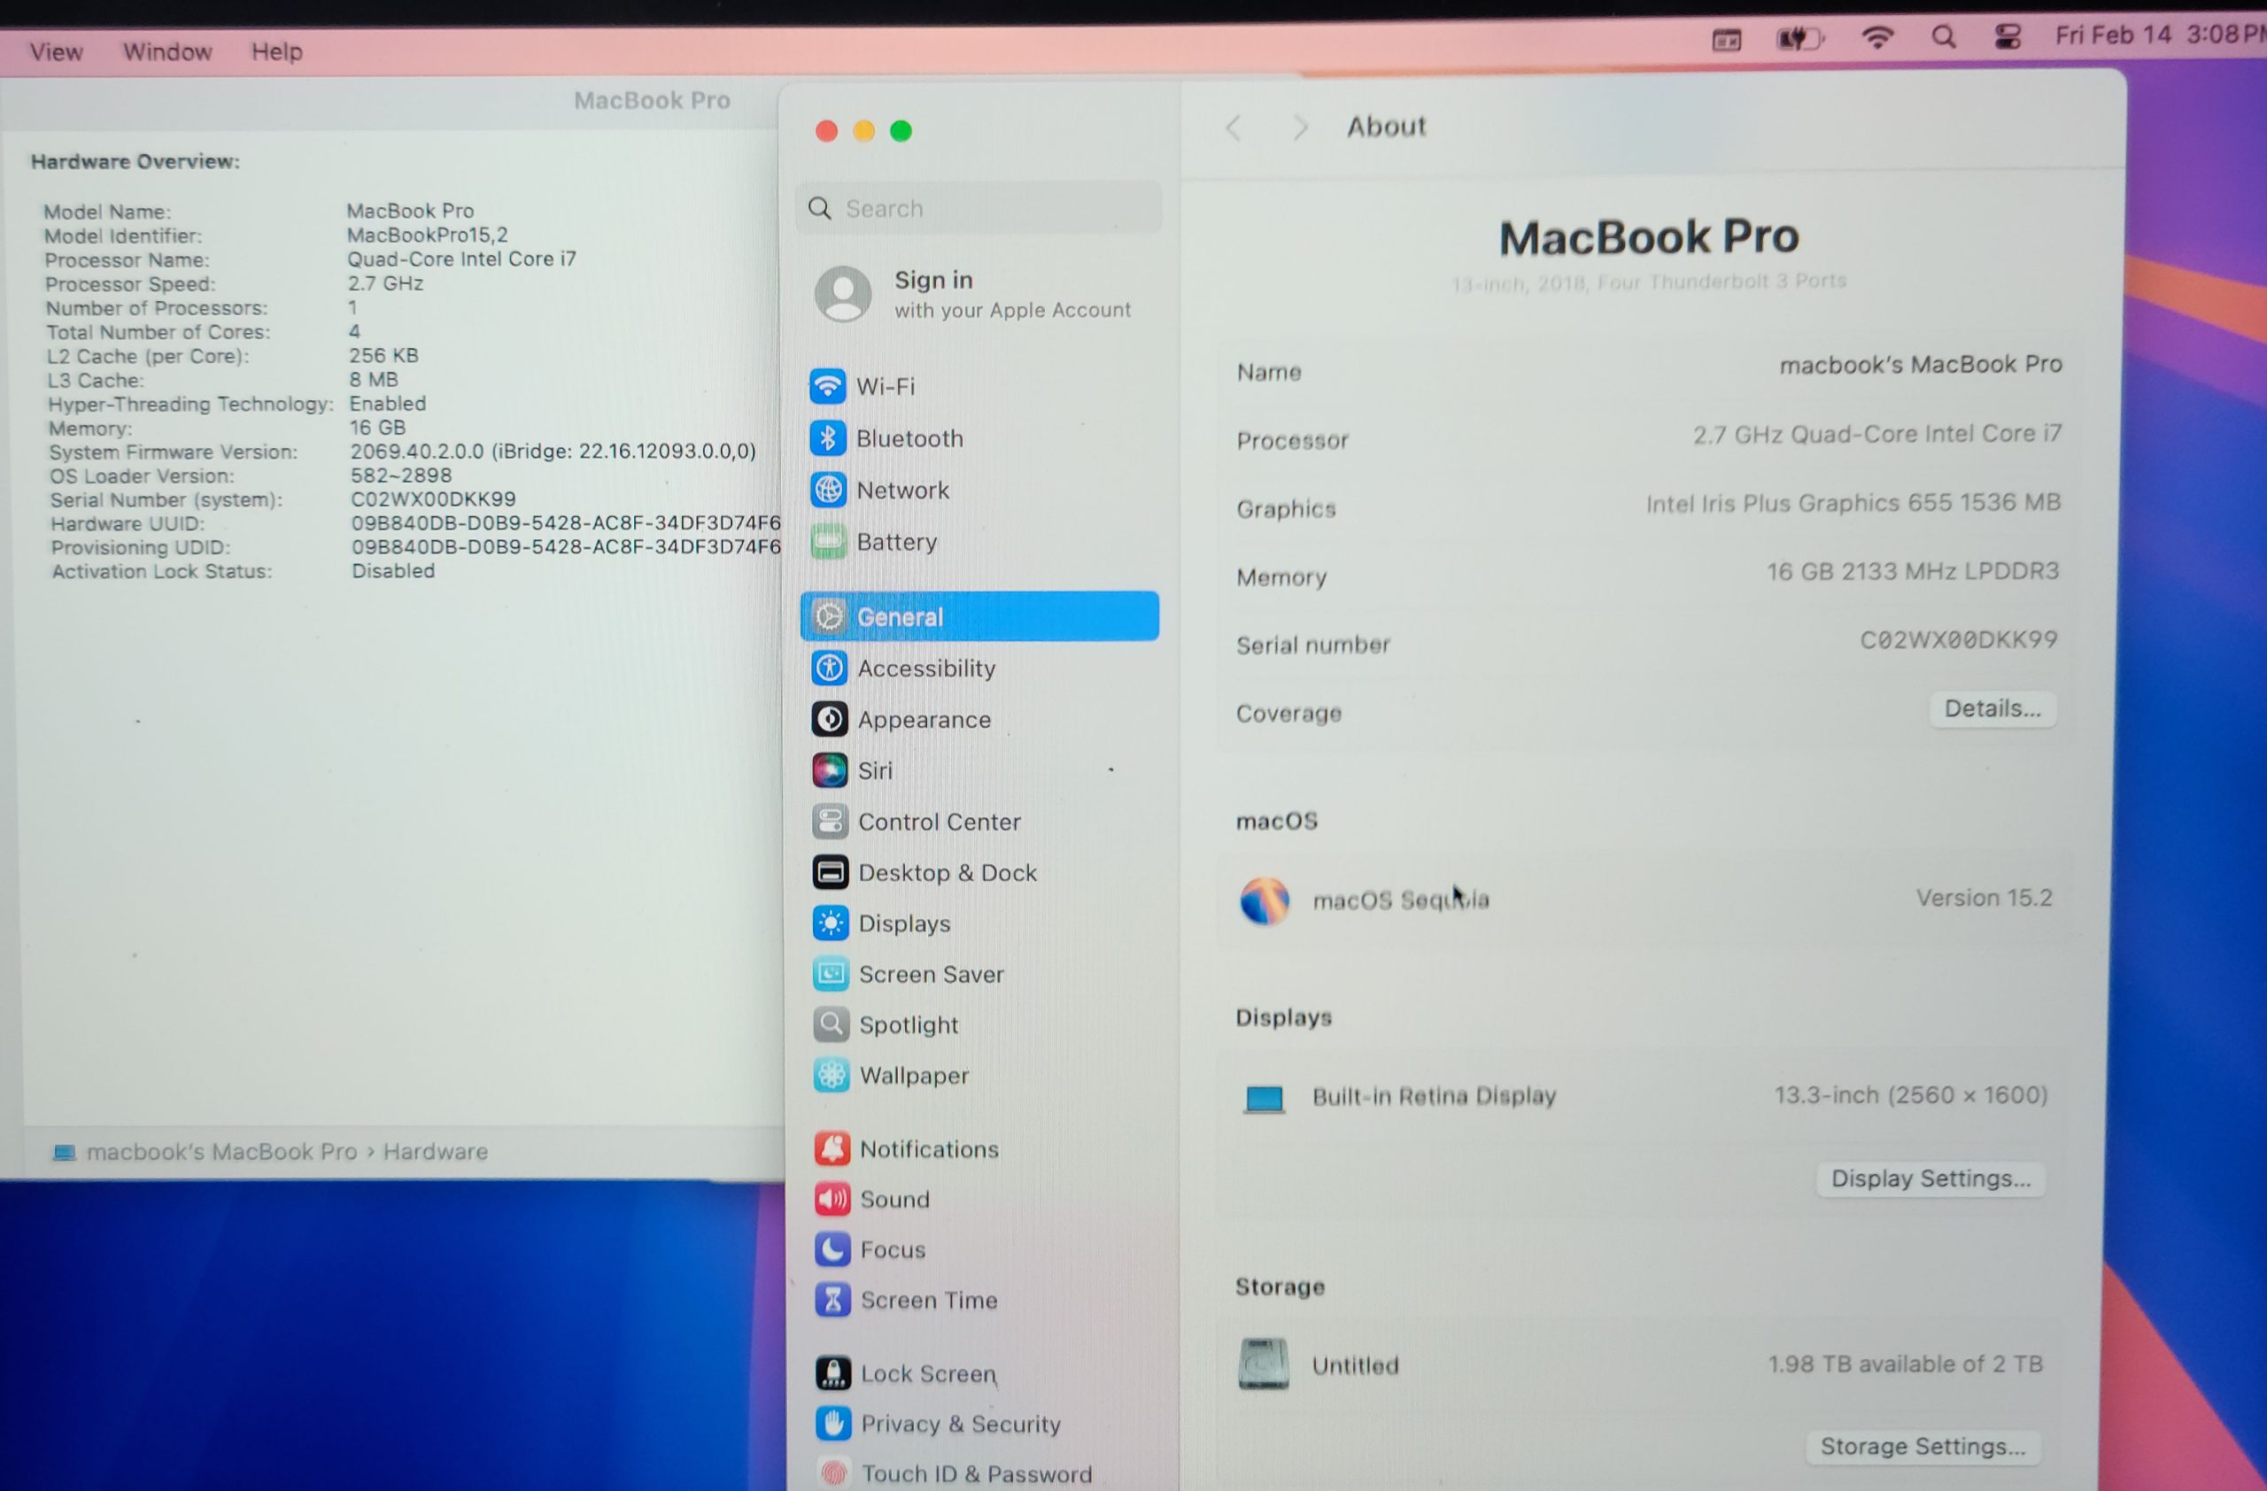This screenshot has width=2267, height=1491.
Task: Click the Appearance icon
Action: [x=830, y=720]
